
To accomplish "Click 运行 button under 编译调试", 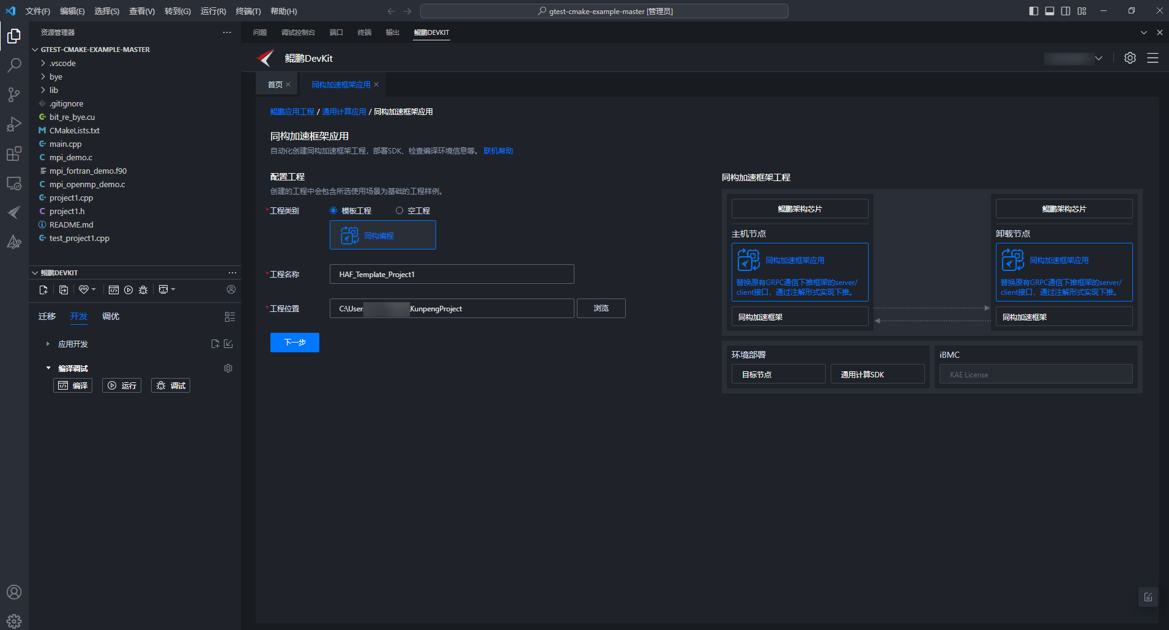I will pos(122,385).
